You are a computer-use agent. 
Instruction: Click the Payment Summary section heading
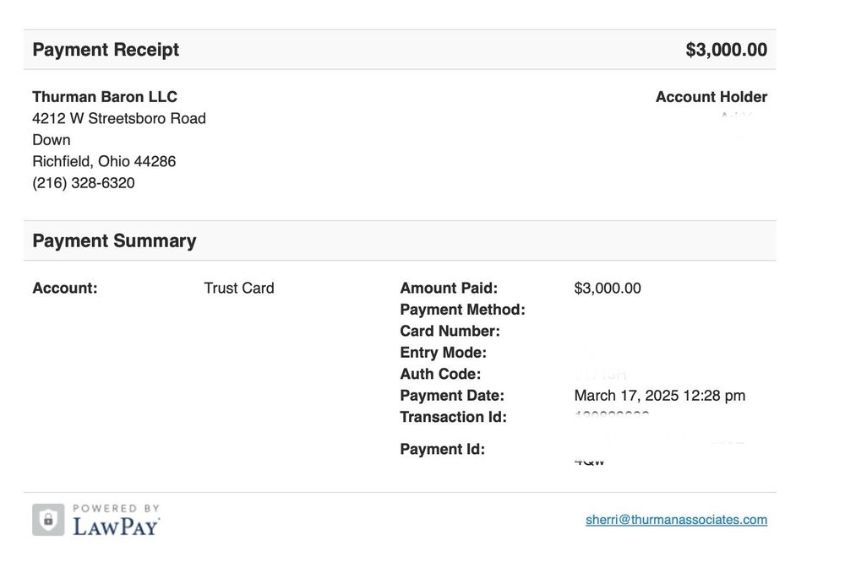(x=114, y=240)
